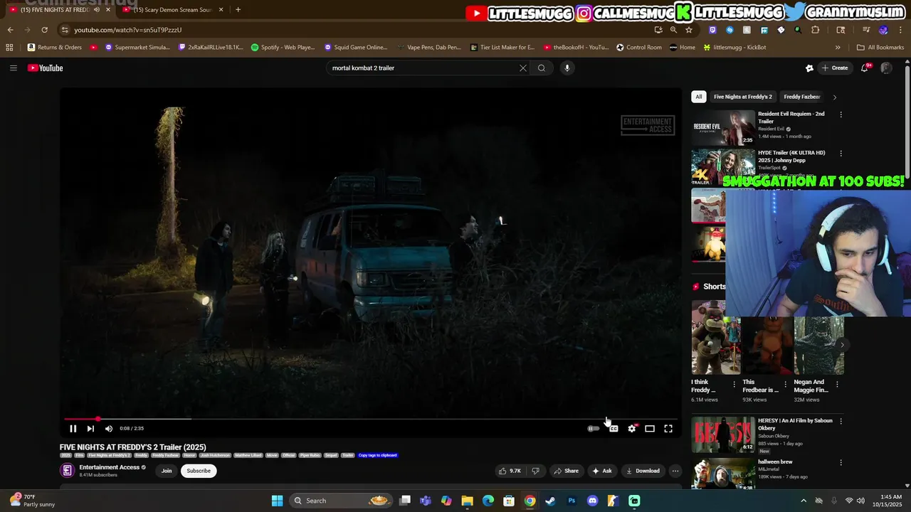The width and height of the screenshot is (911, 512).
Task: Open Windows Start menu
Action: [x=277, y=501]
